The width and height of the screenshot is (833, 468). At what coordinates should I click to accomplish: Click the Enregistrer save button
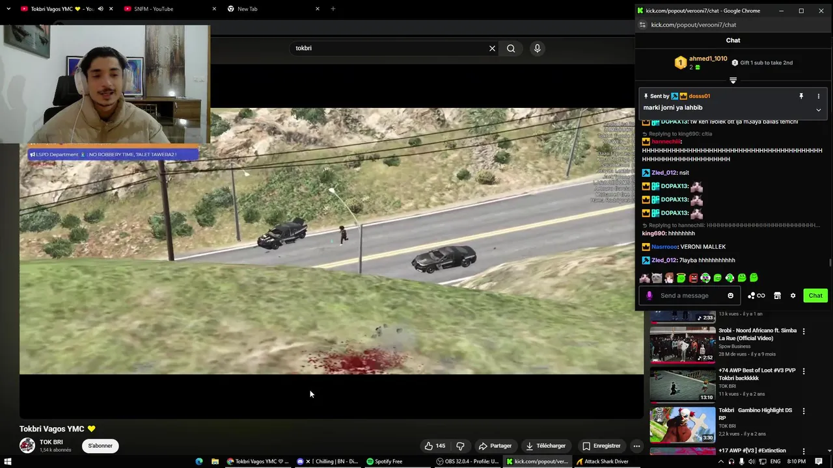[601, 446]
